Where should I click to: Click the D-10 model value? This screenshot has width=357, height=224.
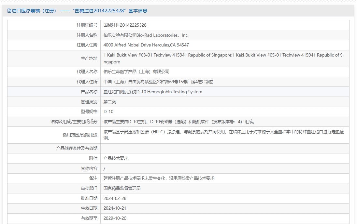[108, 112]
